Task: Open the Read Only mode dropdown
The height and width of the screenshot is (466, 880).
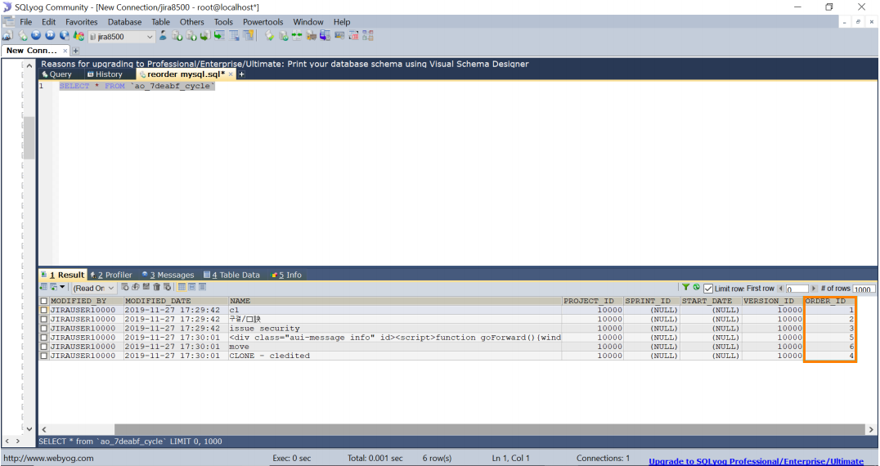Action: click(94, 288)
